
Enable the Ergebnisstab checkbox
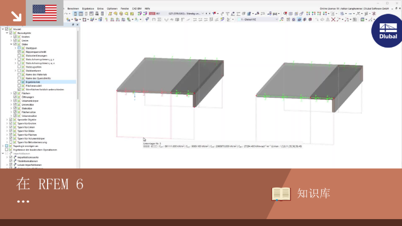pos(19,82)
